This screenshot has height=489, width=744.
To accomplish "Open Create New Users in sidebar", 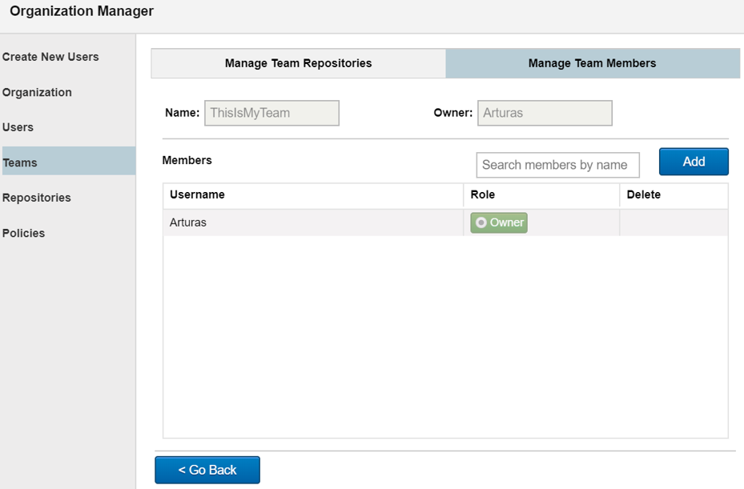I will pos(50,57).
